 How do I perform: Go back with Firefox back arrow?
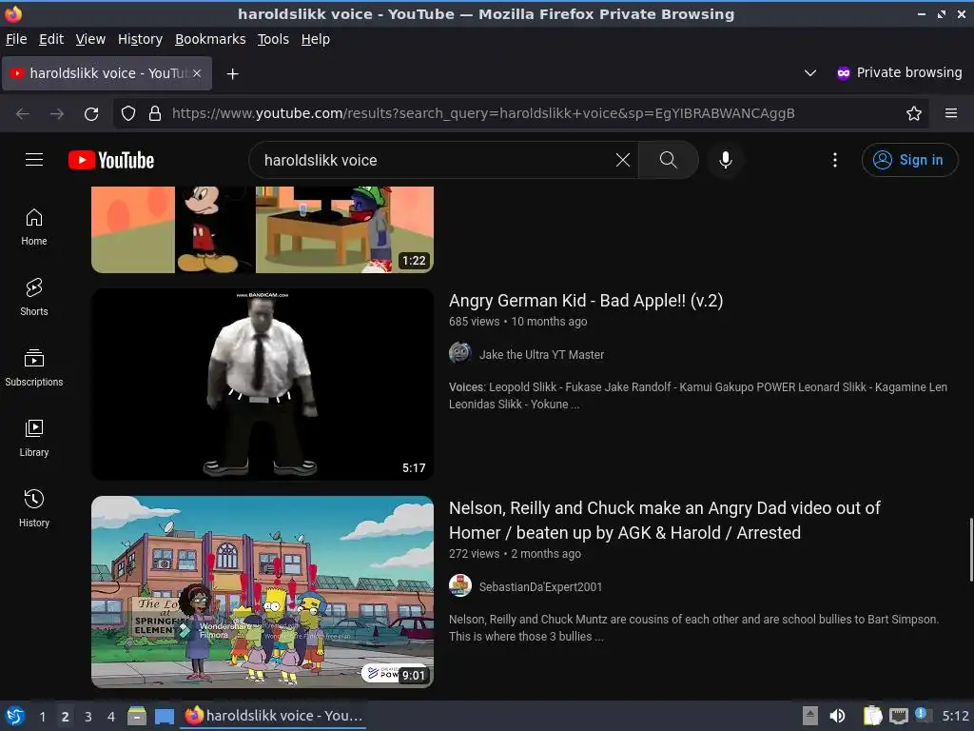(23, 114)
